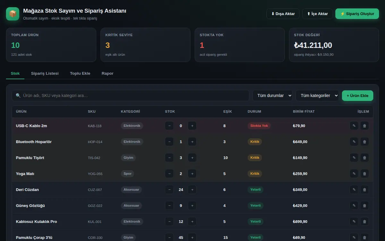Focus the product search field
This screenshot has width=385, height=241.
click(x=131, y=95)
